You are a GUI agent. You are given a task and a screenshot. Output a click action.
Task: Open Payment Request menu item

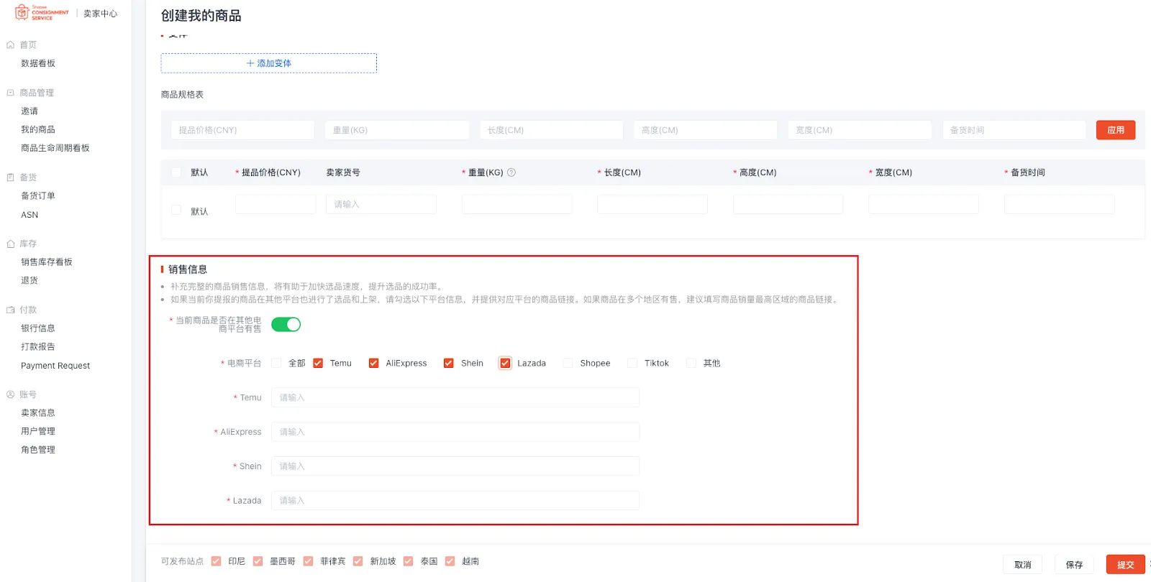coord(55,366)
